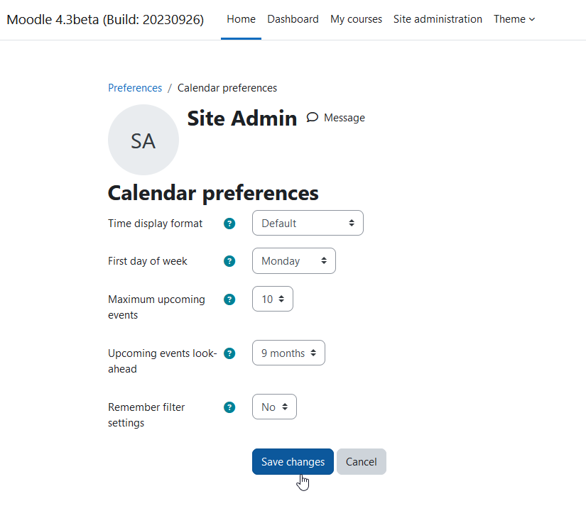Follow the Preferences breadcrumb link
The image size is (586, 523).
pyautogui.click(x=135, y=88)
